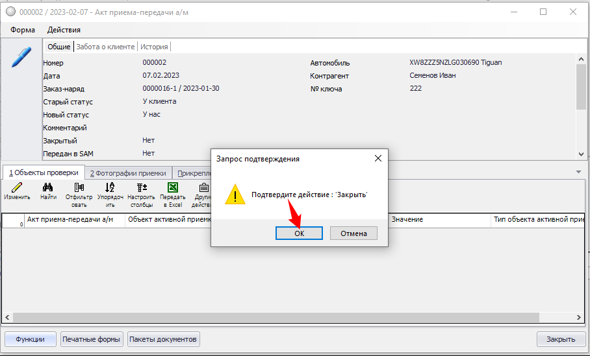This screenshot has height=356, width=590.
Task: Open the Действия menu
Action: [64, 30]
